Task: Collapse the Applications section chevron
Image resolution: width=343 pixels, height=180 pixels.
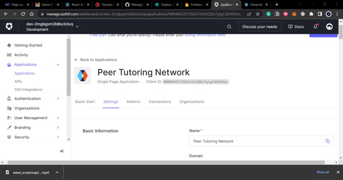Action: (58, 65)
